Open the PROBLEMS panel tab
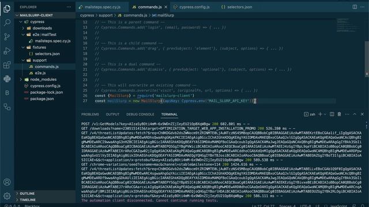The width and height of the screenshot is (369, 207). [90, 114]
